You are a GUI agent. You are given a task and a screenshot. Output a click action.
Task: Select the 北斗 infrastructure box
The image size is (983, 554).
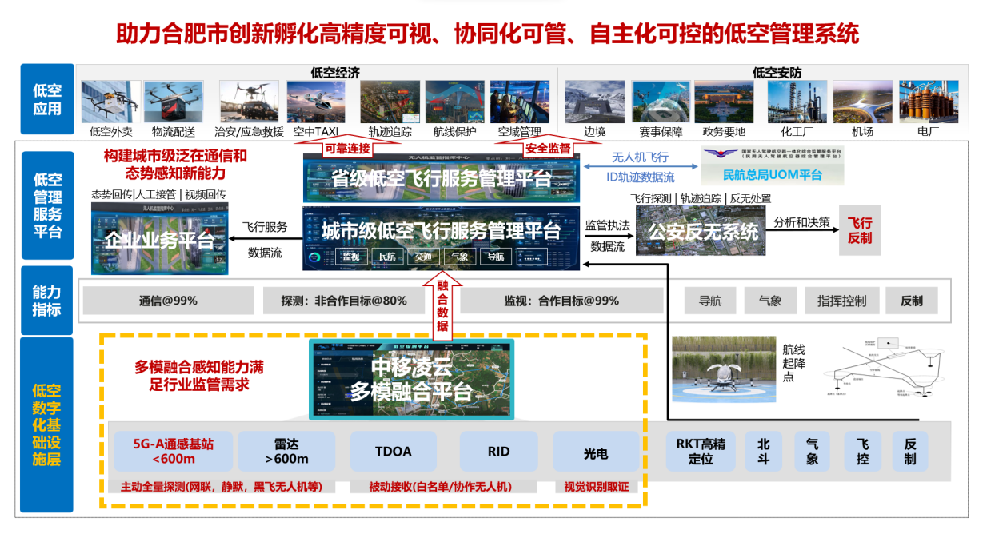(764, 452)
